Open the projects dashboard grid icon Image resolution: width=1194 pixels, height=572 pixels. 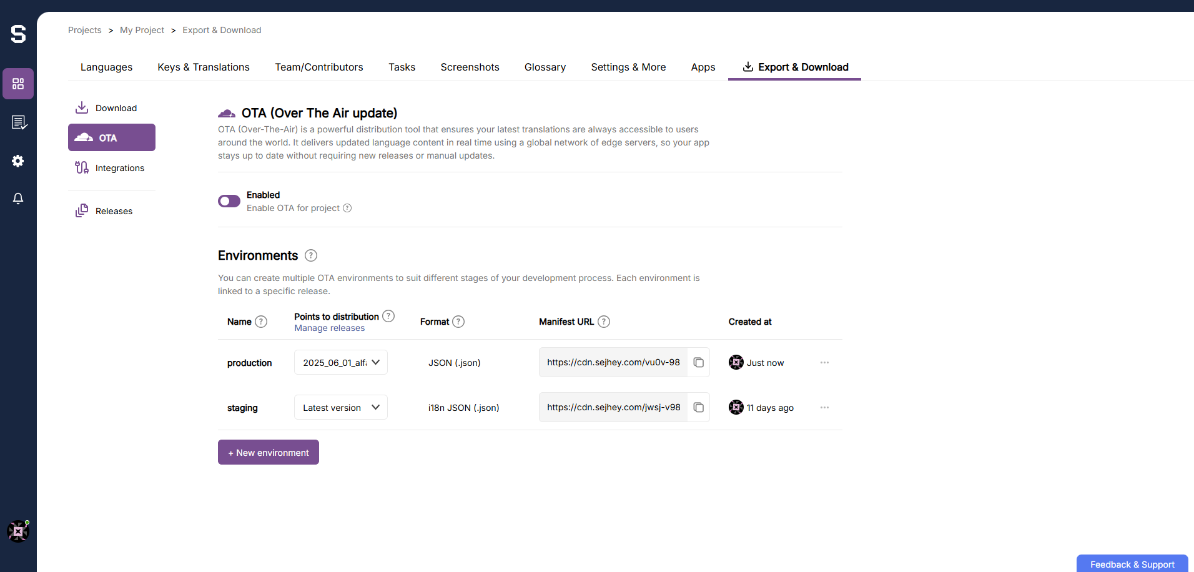coord(18,84)
